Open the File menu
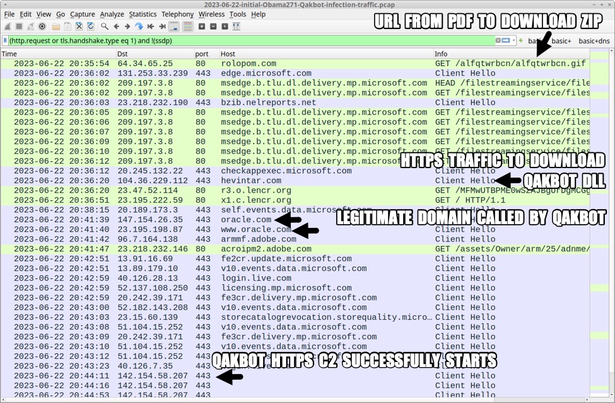Image resolution: width=615 pixels, height=403 pixels. click(x=9, y=14)
